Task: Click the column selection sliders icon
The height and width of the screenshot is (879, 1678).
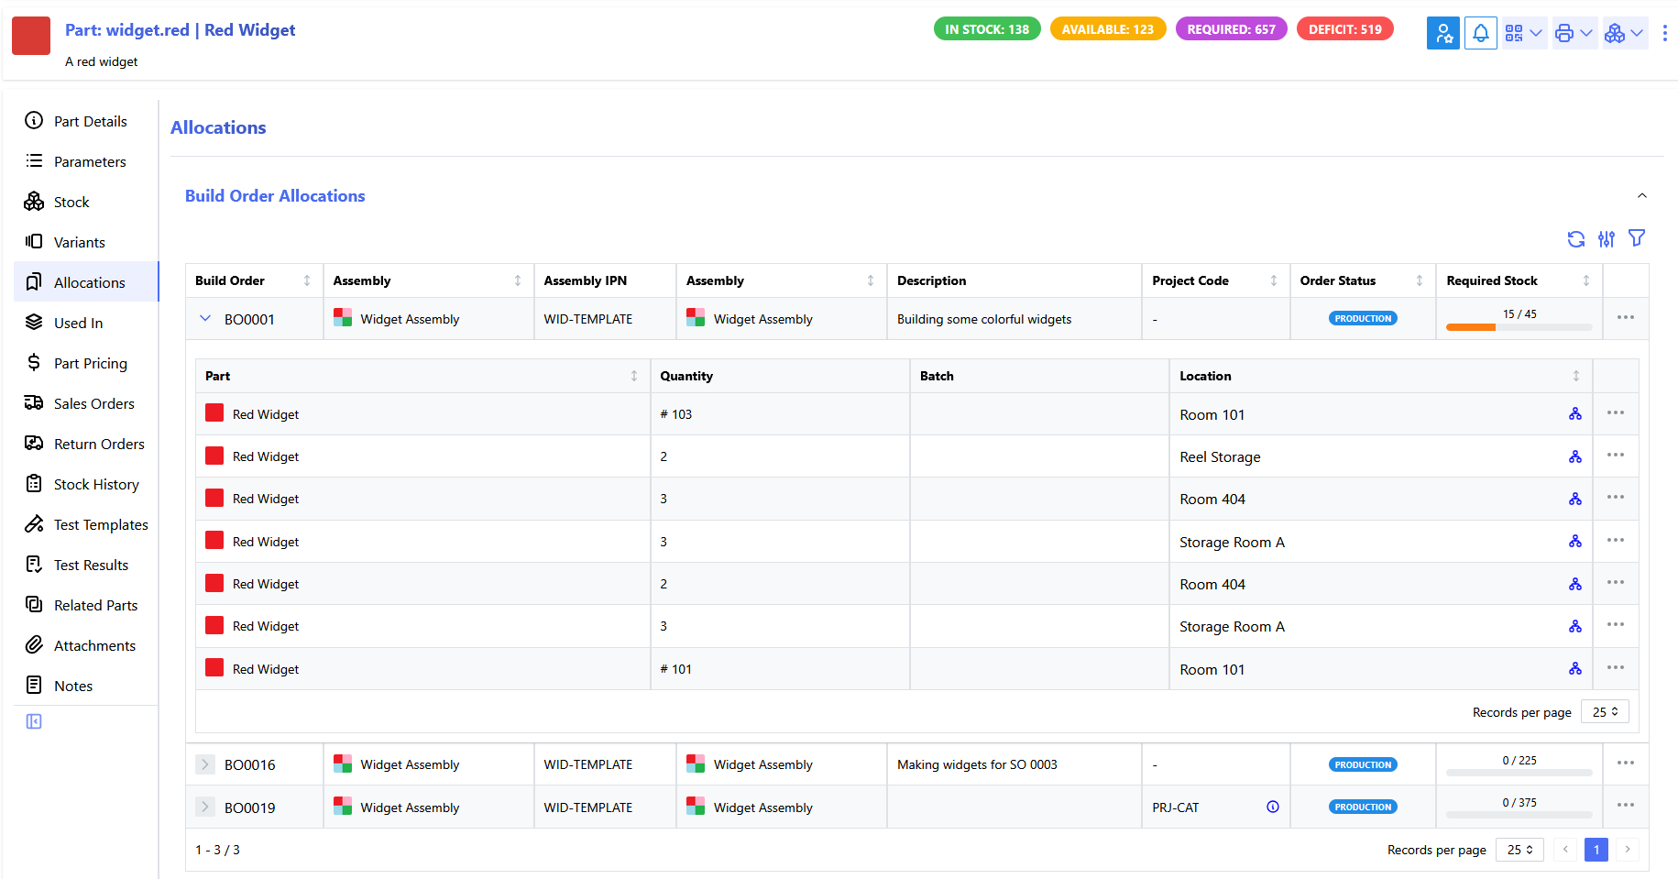Action: (1606, 239)
